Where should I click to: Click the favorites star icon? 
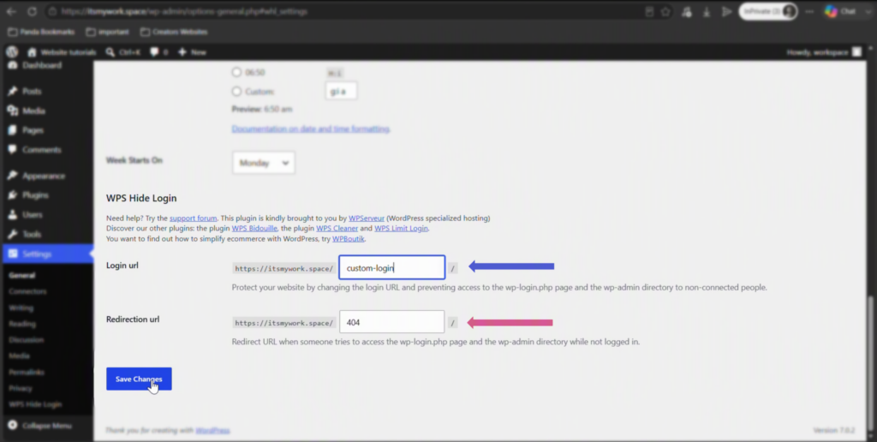665,11
